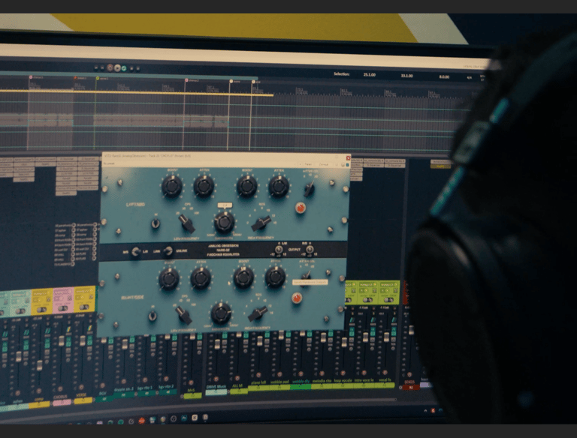Click the '2 in 2 out' routing button in the plugin header
Screen dimensions: 577x438
tap(324, 164)
